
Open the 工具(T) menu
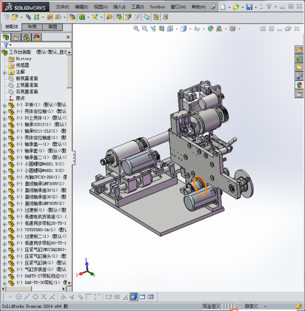pyautogui.click(x=137, y=7)
